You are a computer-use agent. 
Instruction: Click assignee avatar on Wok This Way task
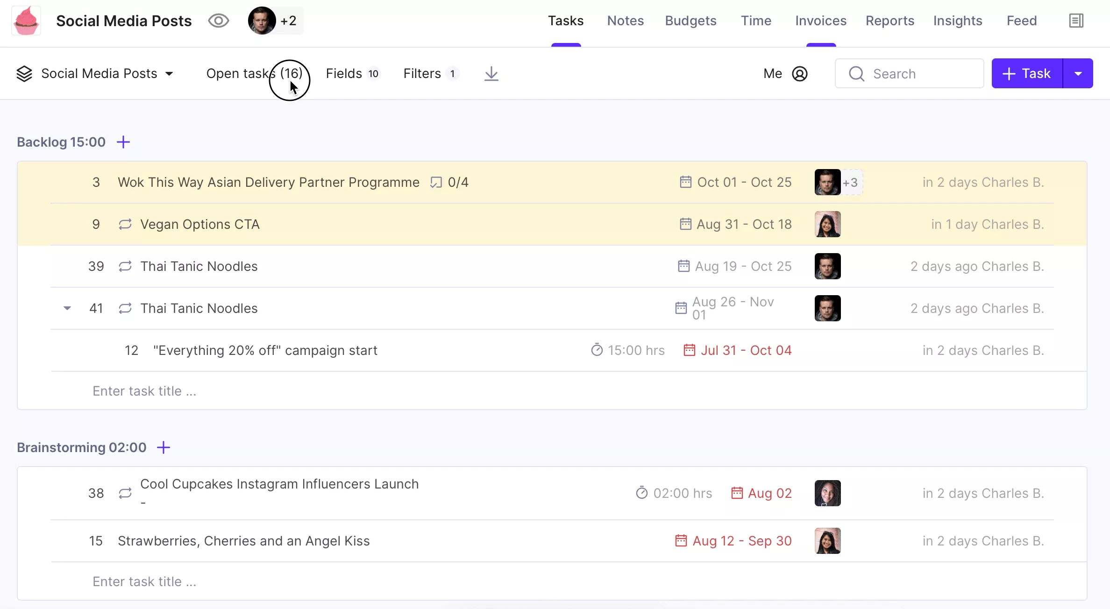click(827, 182)
